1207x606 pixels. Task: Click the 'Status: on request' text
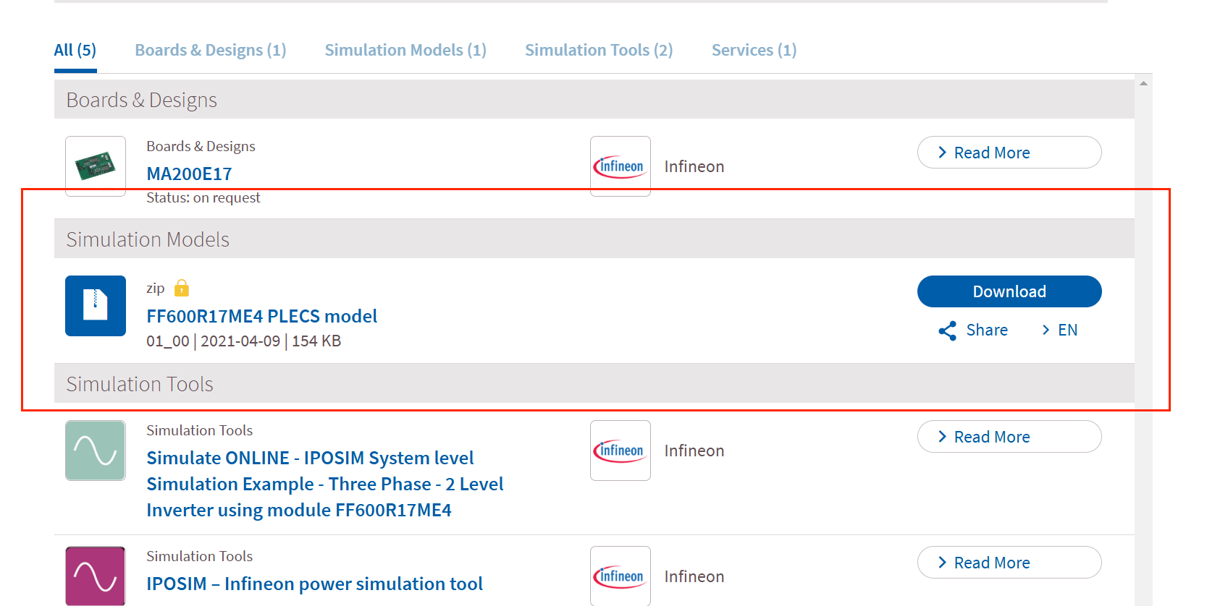coord(203,197)
